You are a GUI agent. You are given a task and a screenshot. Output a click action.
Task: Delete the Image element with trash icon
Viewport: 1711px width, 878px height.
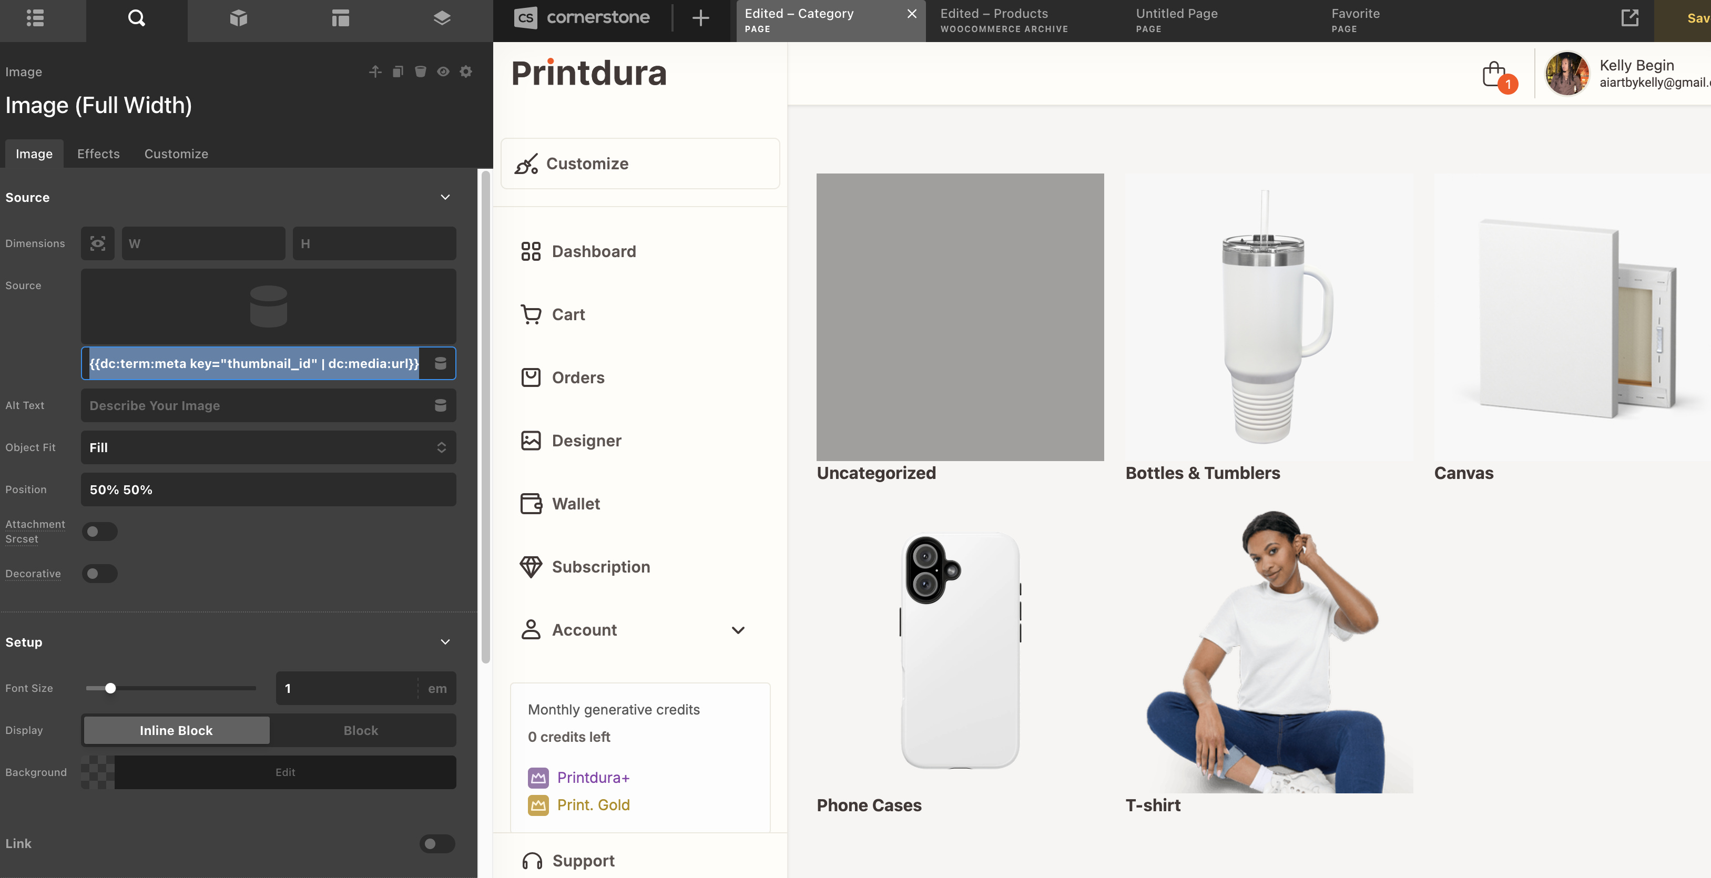pos(421,71)
